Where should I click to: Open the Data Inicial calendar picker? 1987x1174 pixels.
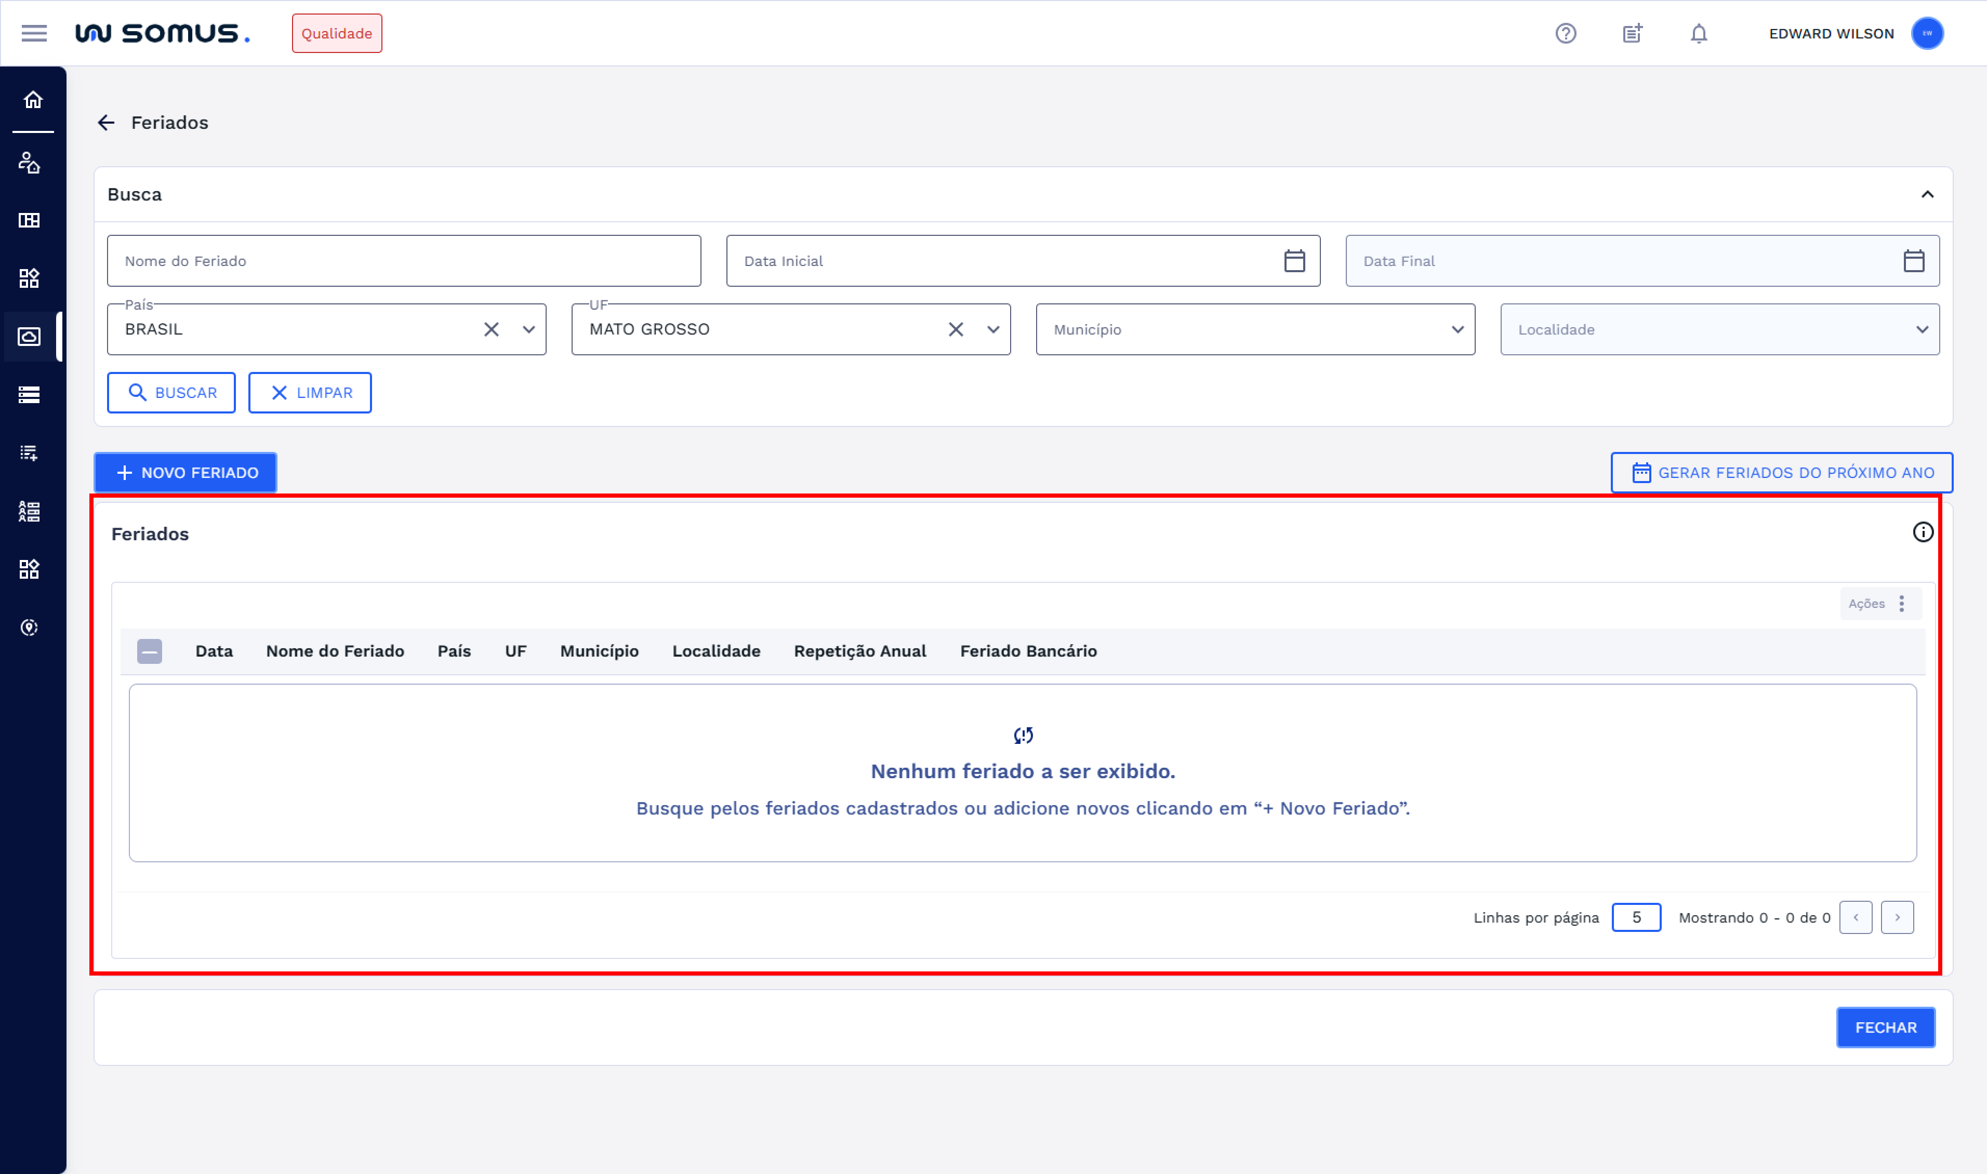pyautogui.click(x=1294, y=261)
